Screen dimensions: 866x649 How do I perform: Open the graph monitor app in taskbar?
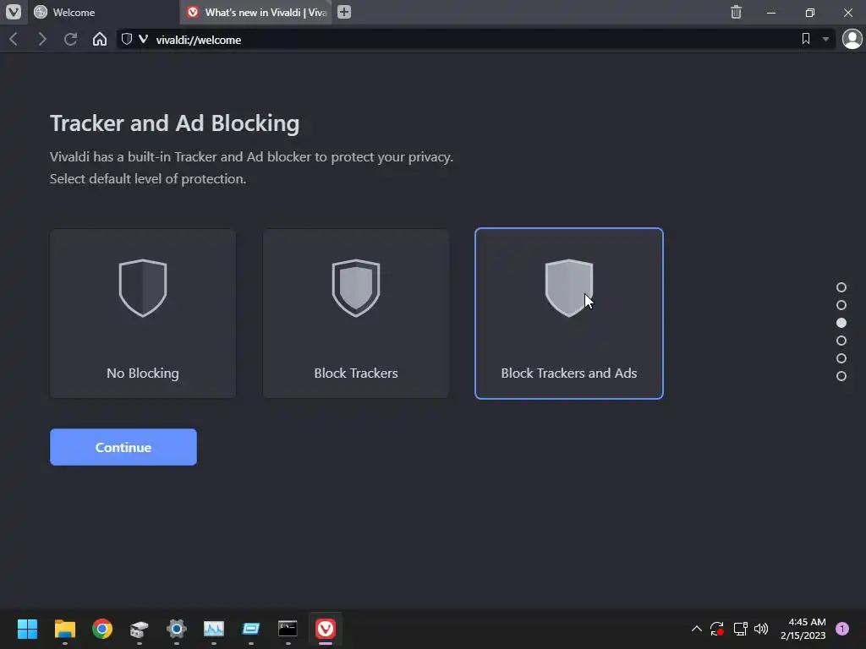tap(214, 629)
